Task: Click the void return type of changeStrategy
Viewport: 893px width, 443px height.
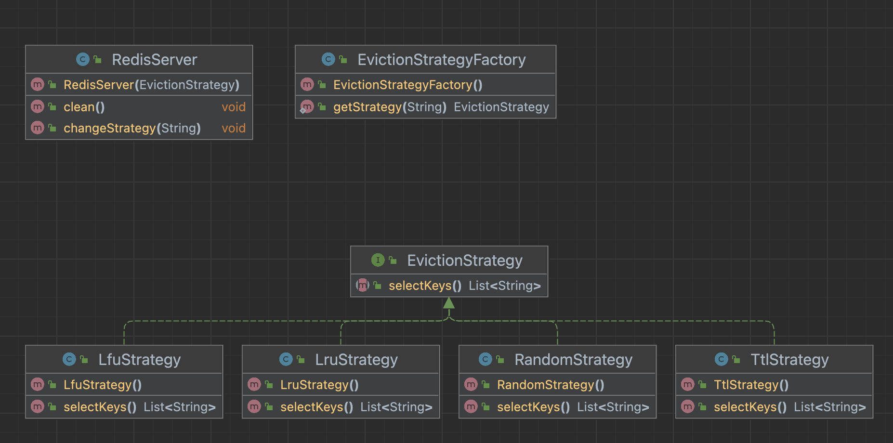Action: click(x=234, y=128)
